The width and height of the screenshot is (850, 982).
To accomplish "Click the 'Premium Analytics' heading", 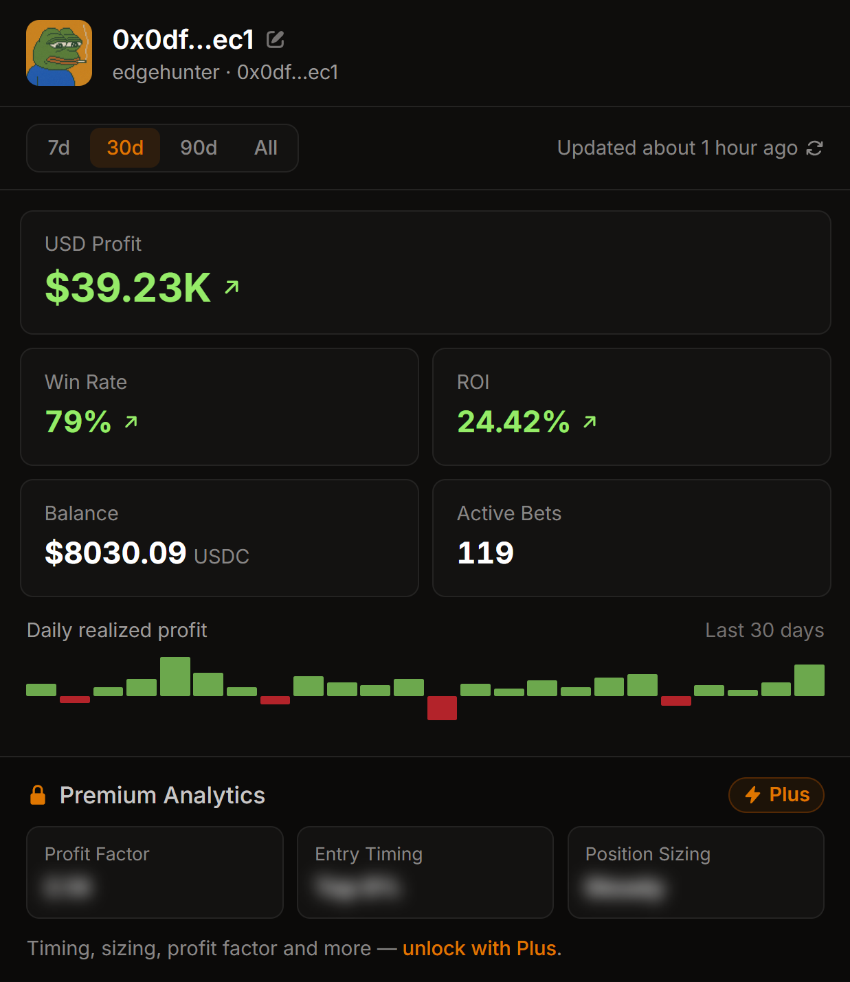I will pyautogui.click(x=162, y=795).
